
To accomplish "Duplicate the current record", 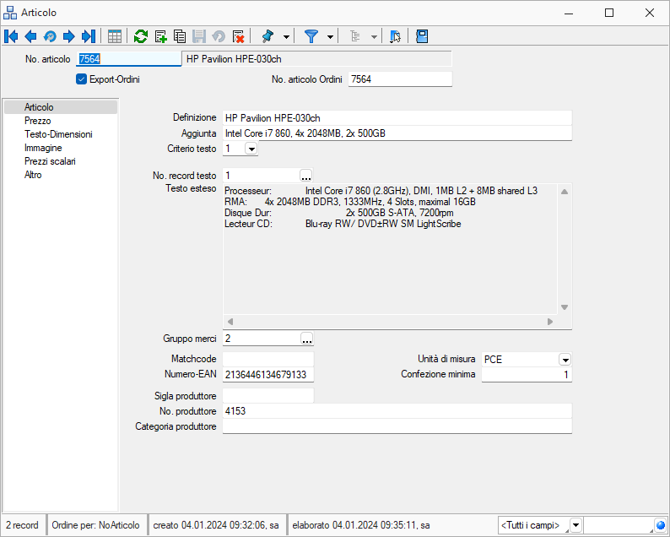I will pos(180,36).
